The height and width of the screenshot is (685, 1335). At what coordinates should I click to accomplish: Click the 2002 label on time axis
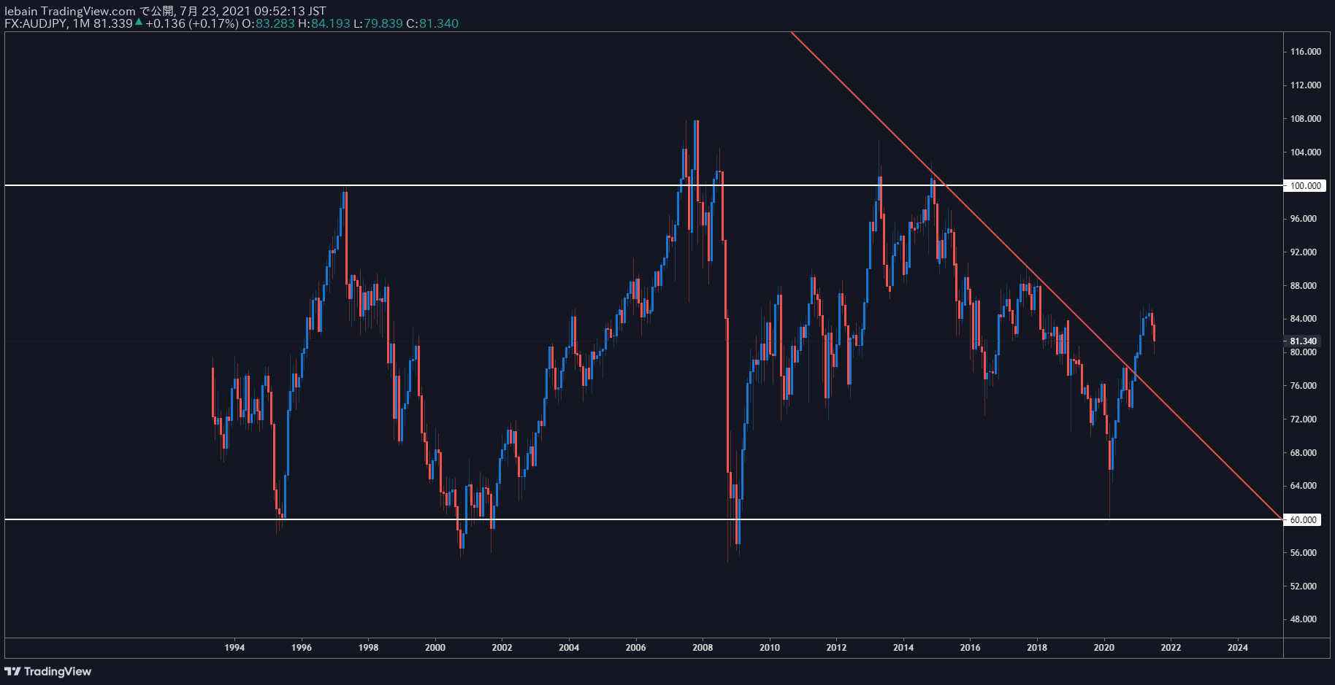pos(502,648)
